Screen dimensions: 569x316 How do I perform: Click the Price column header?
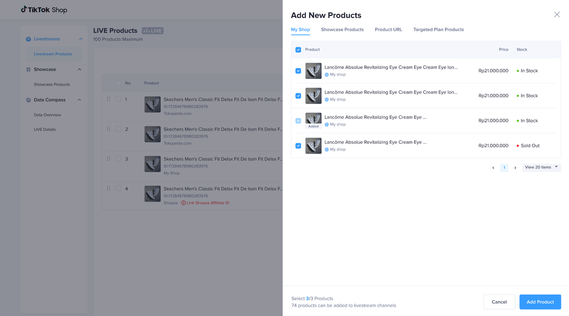pos(504,50)
